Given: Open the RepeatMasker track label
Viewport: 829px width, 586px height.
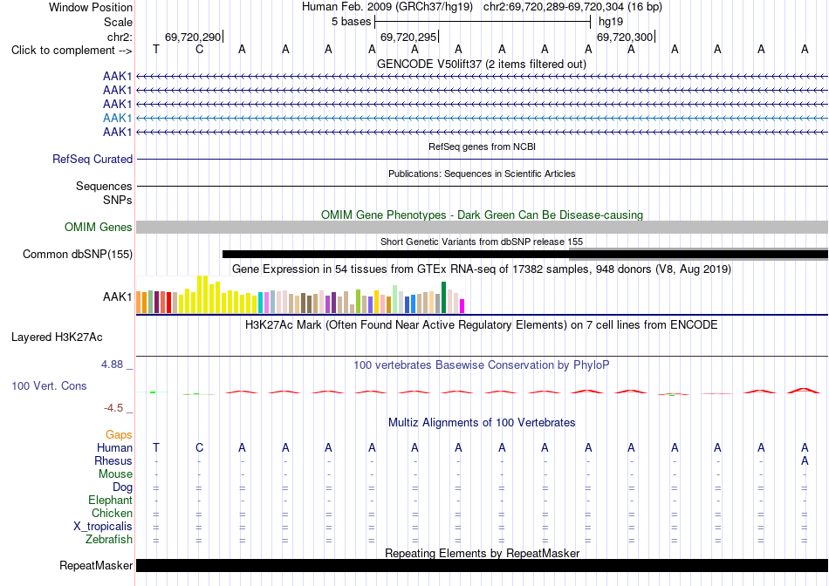Looking at the screenshot, I should point(96,566).
